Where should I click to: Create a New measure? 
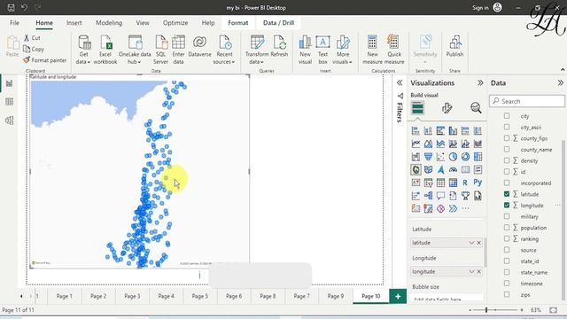372,50
